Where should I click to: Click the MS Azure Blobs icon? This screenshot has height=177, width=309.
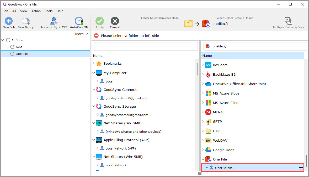pos(208,93)
